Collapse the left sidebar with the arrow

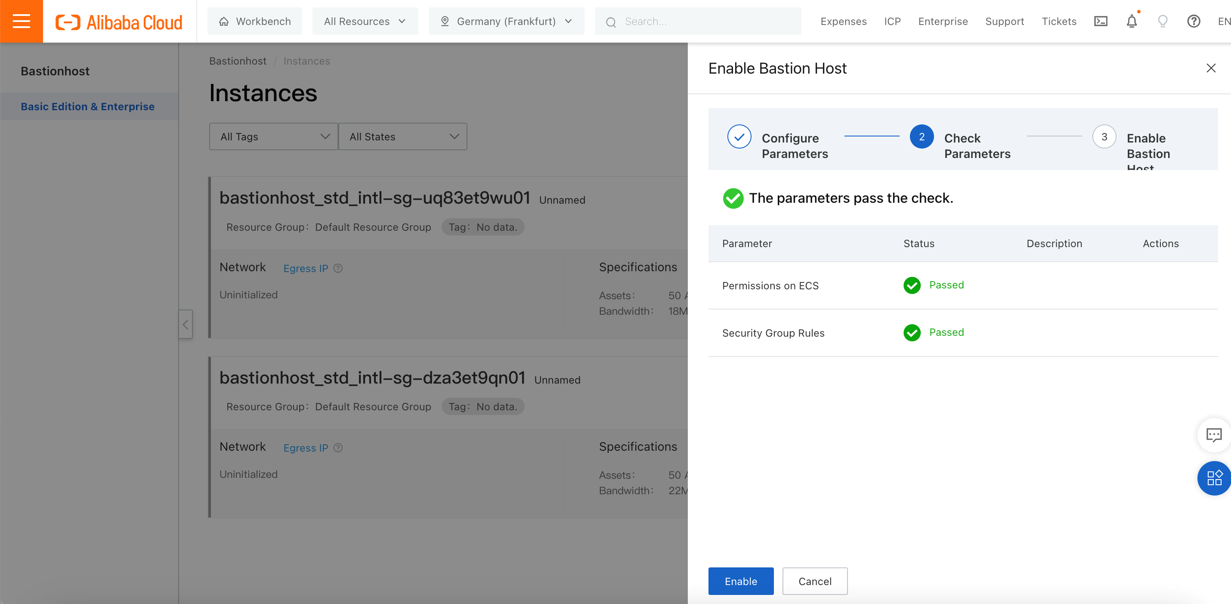(x=186, y=325)
